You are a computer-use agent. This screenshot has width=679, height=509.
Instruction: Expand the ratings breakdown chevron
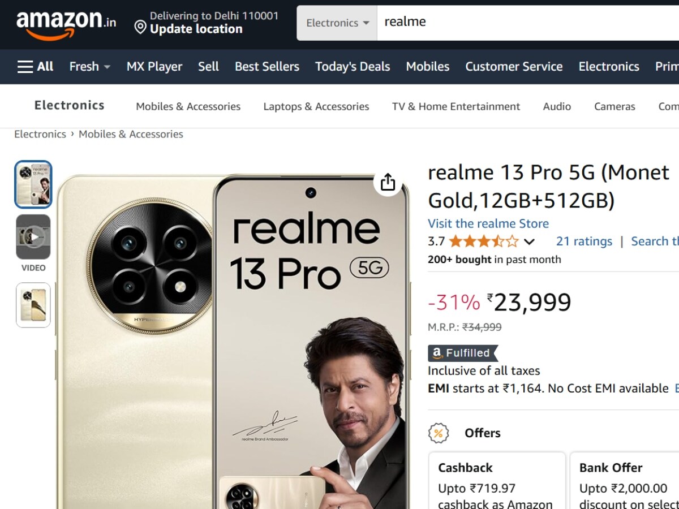click(x=529, y=242)
